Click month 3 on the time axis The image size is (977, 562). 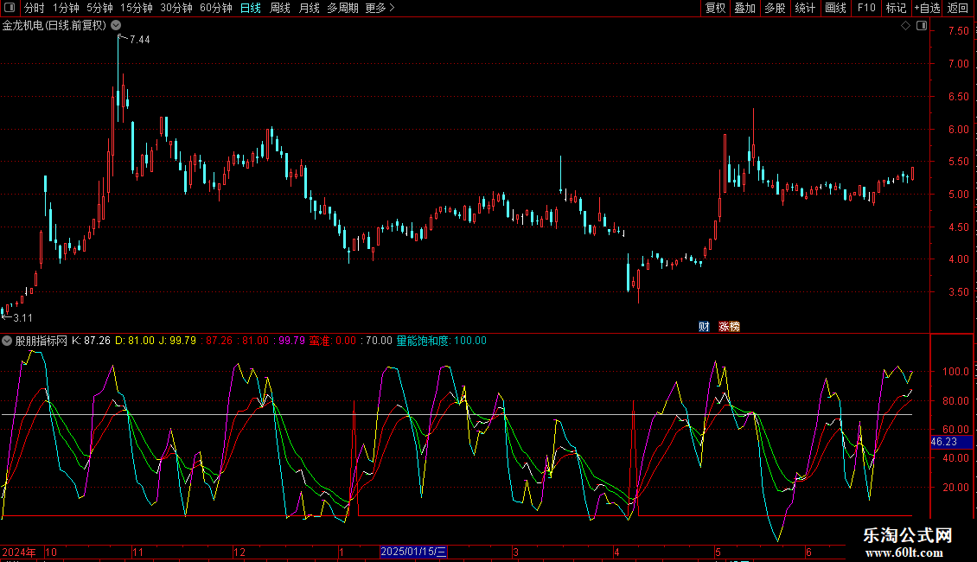click(515, 552)
